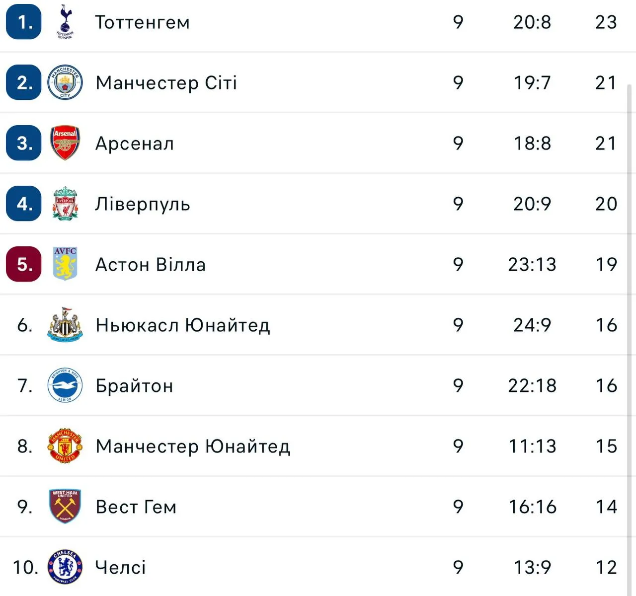Click the Brighton seagull badge
The image size is (636, 596).
pos(65,385)
